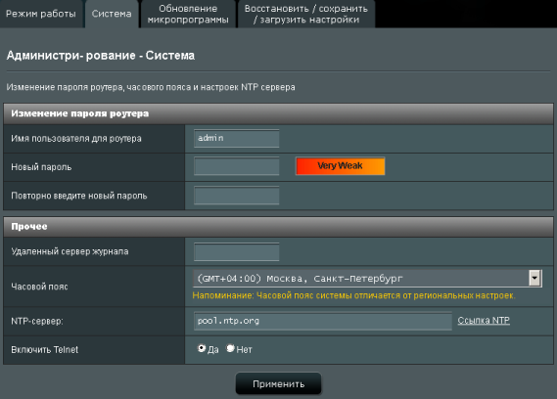Click the Применить button
Viewport: 557px width, 399px height.
tap(278, 383)
